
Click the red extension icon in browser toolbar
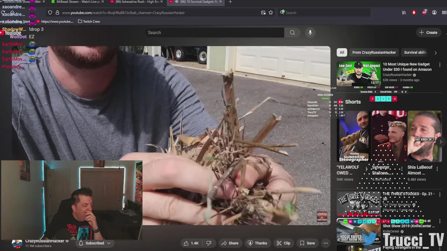tap(414, 13)
